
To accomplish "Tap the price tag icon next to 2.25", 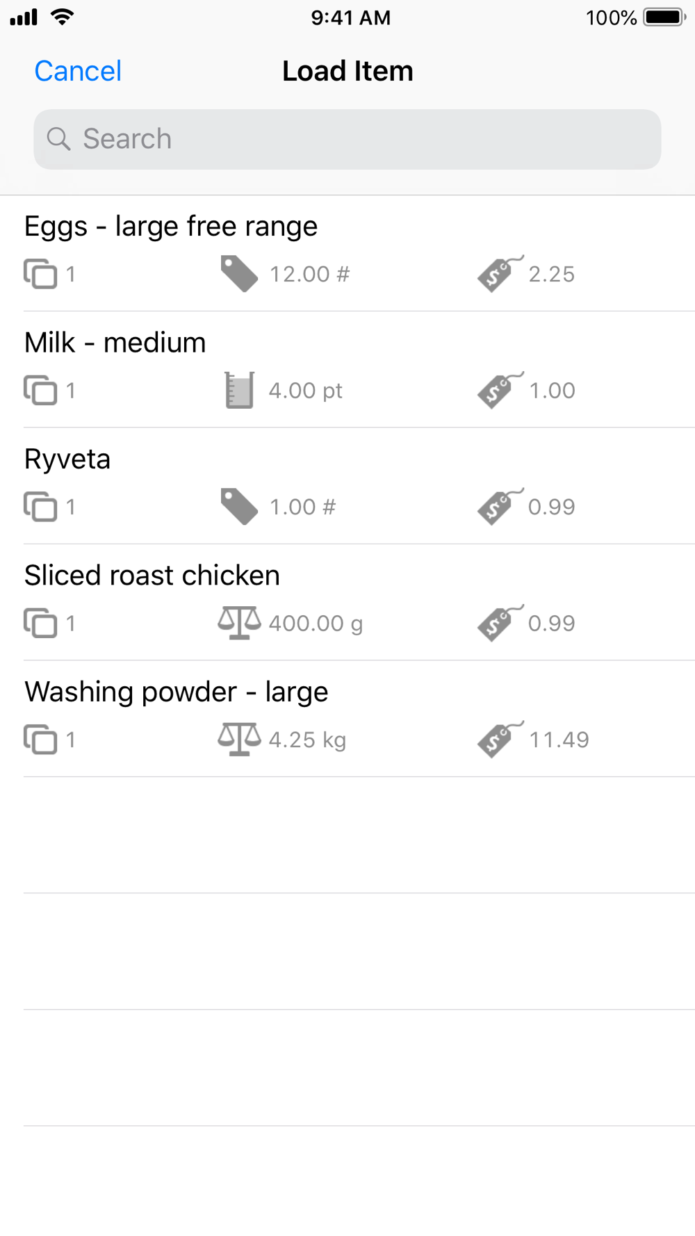I will point(500,273).
